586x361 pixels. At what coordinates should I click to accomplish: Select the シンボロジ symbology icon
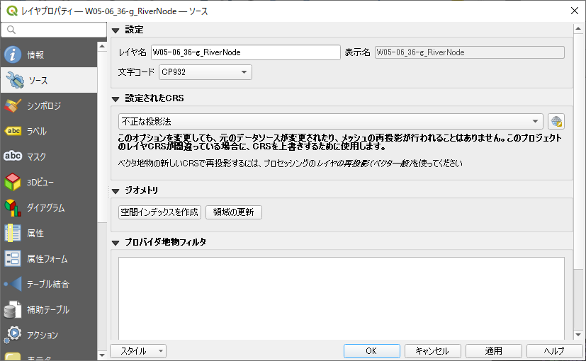tap(13, 105)
